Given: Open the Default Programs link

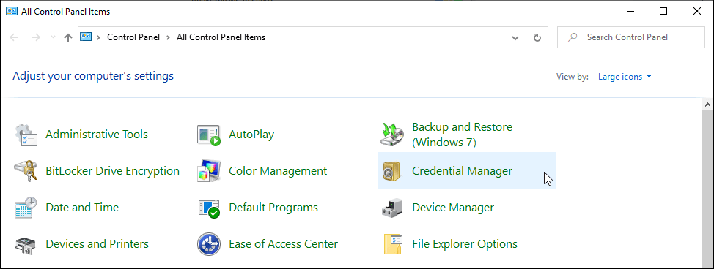Looking at the screenshot, I should [x=273, y=207].
